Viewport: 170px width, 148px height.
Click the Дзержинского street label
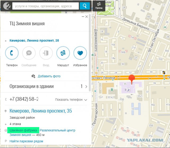96,40
